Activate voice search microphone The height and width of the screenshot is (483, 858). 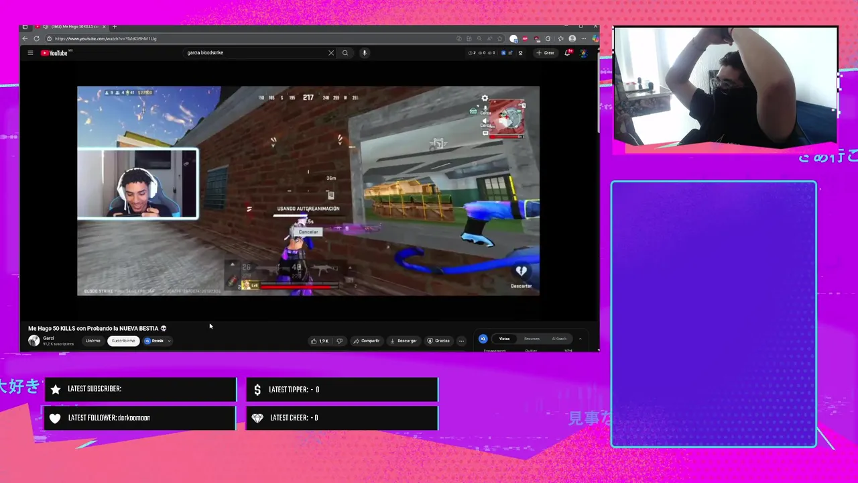click(x=365, y=53)
